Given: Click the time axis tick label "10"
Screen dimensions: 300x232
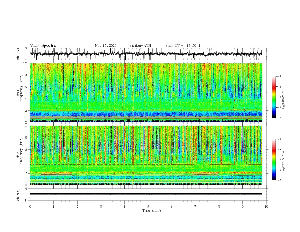Looking at the screenshot, I should [x=266, y=207].
